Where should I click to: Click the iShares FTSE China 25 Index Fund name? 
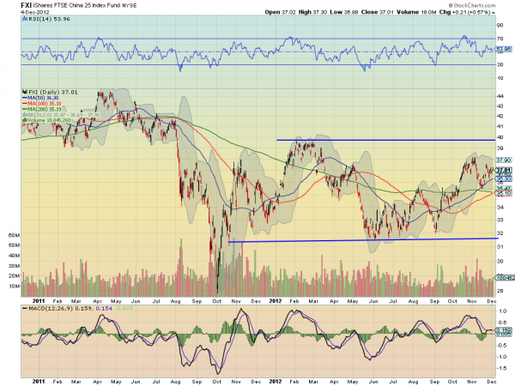point(76,6)
